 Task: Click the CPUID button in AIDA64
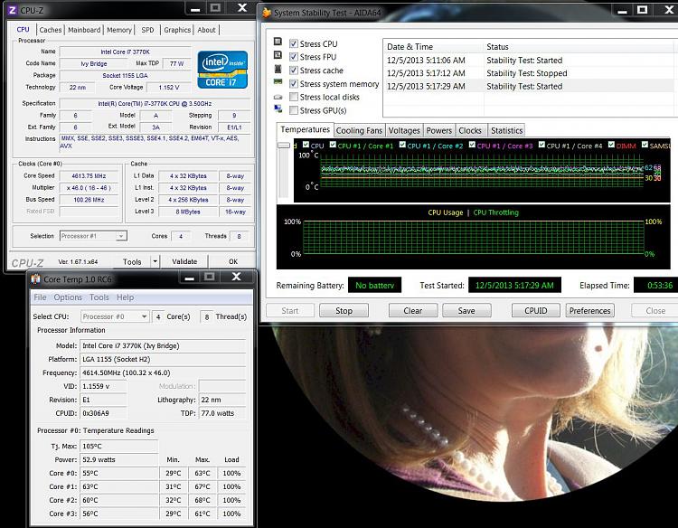click(x=536, y=310)
